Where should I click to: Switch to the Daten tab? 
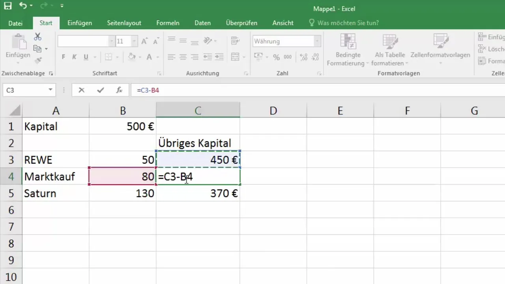202,23
